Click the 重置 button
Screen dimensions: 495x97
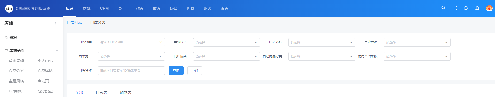click(195, 71)
